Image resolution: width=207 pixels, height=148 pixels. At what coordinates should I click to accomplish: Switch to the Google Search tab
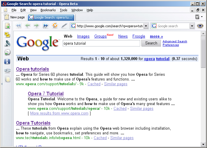point(51,17)
